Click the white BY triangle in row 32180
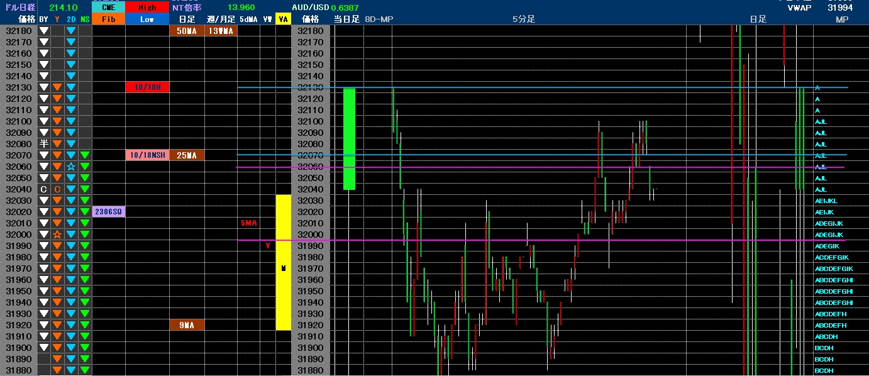The height and width of the screenshot is (376, 869). (43, 31)
